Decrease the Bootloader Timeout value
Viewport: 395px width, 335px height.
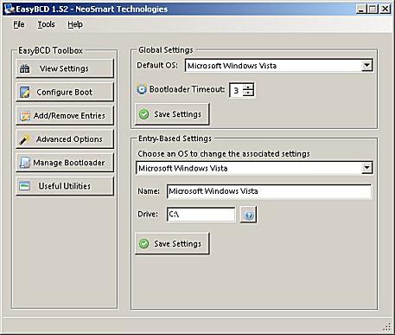coord(248,93)
